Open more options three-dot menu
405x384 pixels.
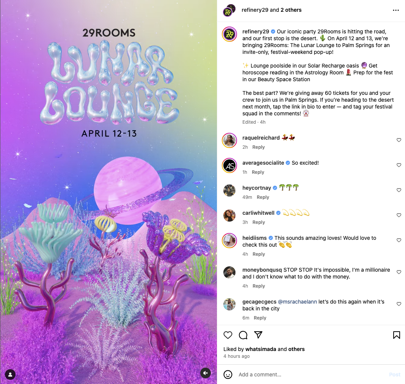pyautogui.click(x=396, y=10)
